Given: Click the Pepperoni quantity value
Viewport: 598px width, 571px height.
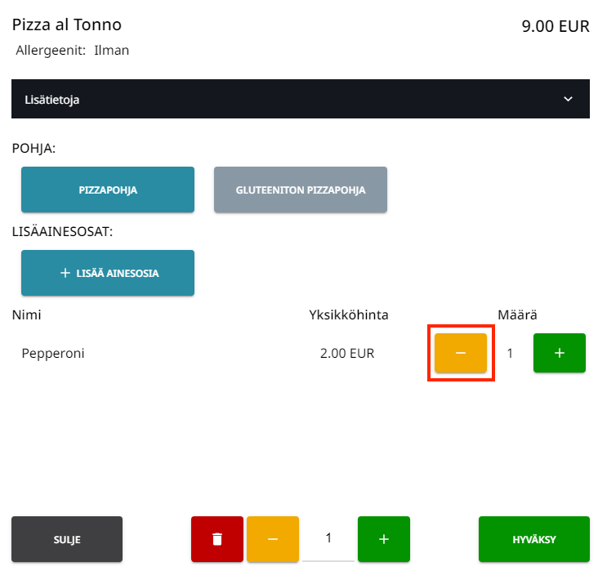Looking at the screenshot, I should pyautogui.click(x=511, y=354).
